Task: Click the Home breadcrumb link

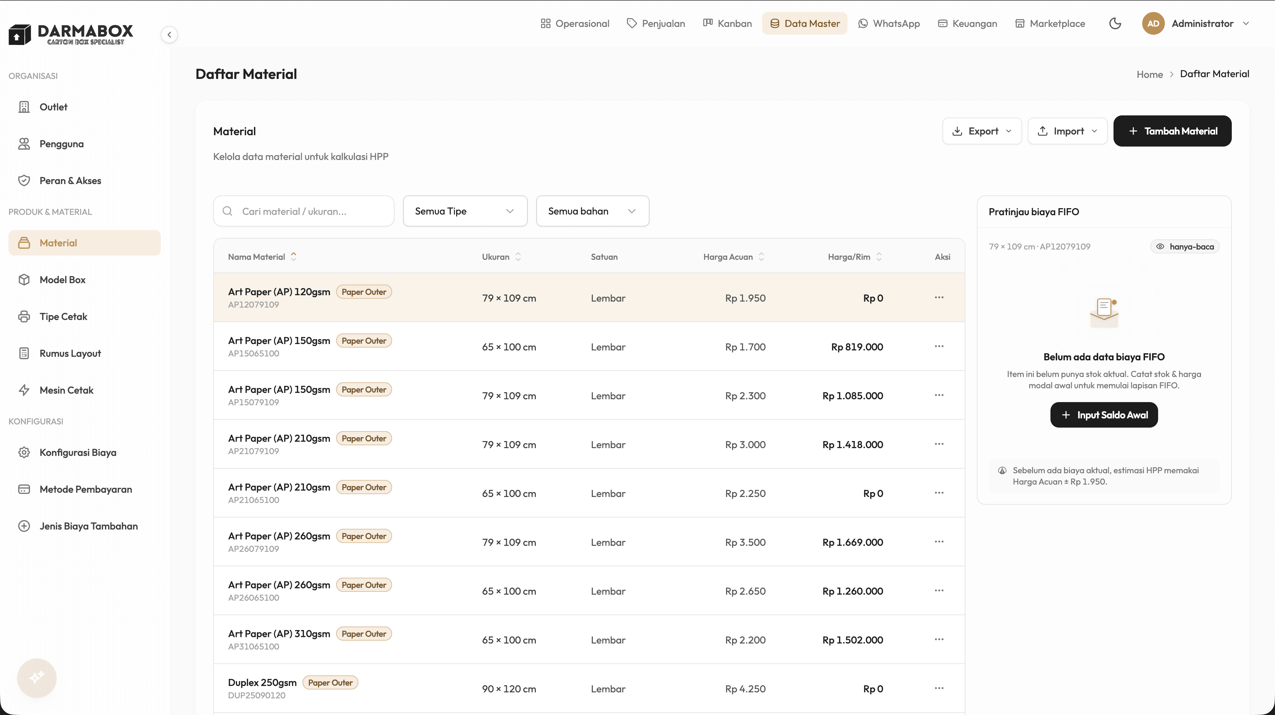Action: click(x=1149, y=74)
